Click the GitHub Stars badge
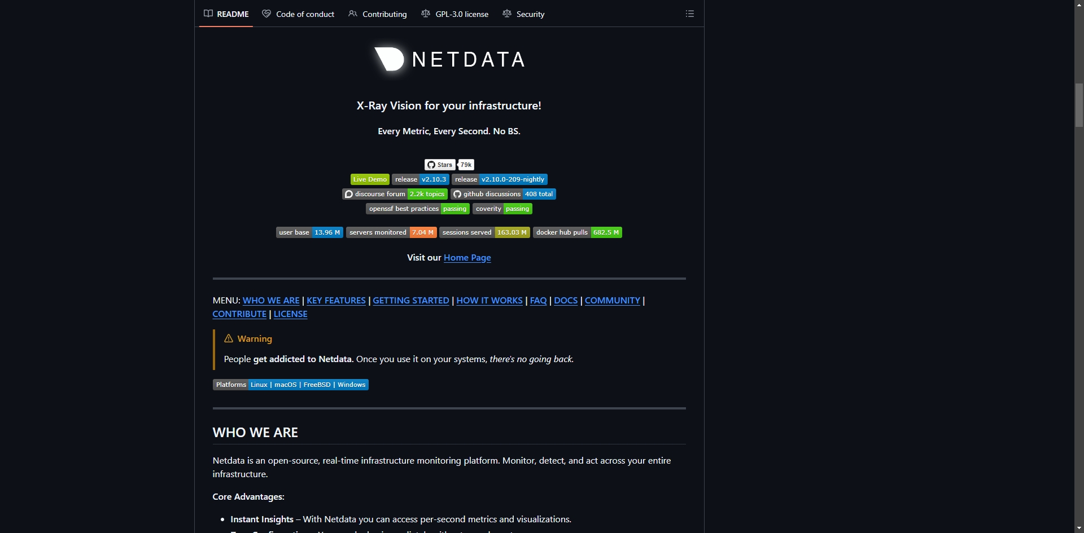Image resolution: width=1084 pixels, height=533 pixels. coord(440,165)
